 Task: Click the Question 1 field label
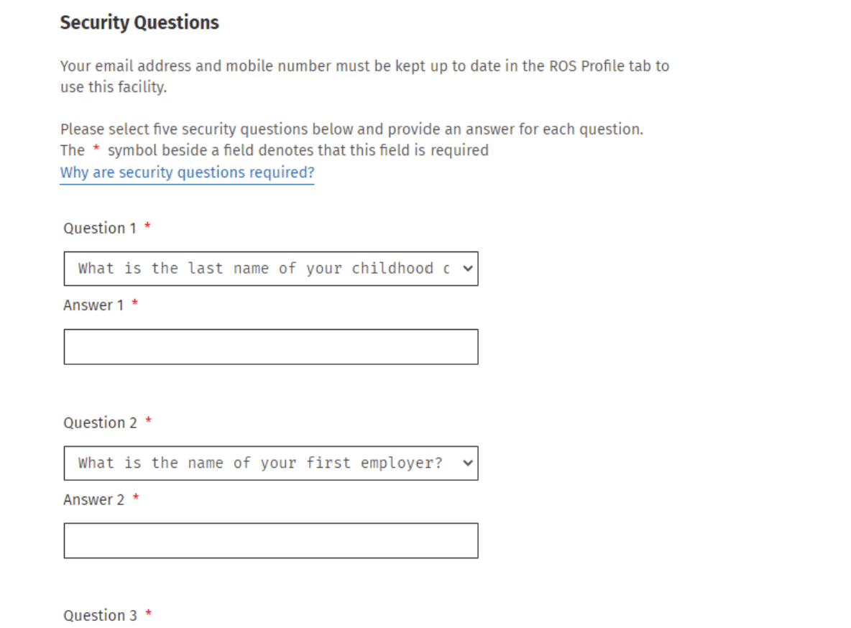(99, 228)
